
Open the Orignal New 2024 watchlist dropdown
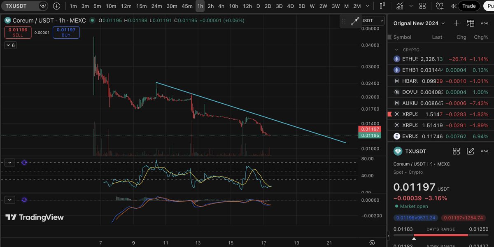pyautogui.click(x=417, y=23)
